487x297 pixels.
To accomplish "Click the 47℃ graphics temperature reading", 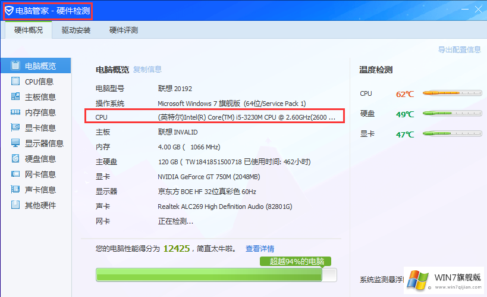I will click(x=405, y=135).
